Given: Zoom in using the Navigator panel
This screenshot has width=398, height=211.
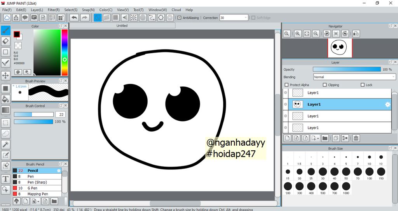Looking at the screenshot, I should (298, 34).
